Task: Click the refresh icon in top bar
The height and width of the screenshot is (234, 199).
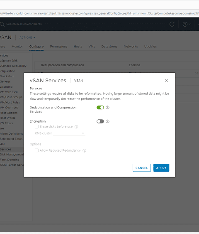Action: pyautogui.click(x=172, y=24)
